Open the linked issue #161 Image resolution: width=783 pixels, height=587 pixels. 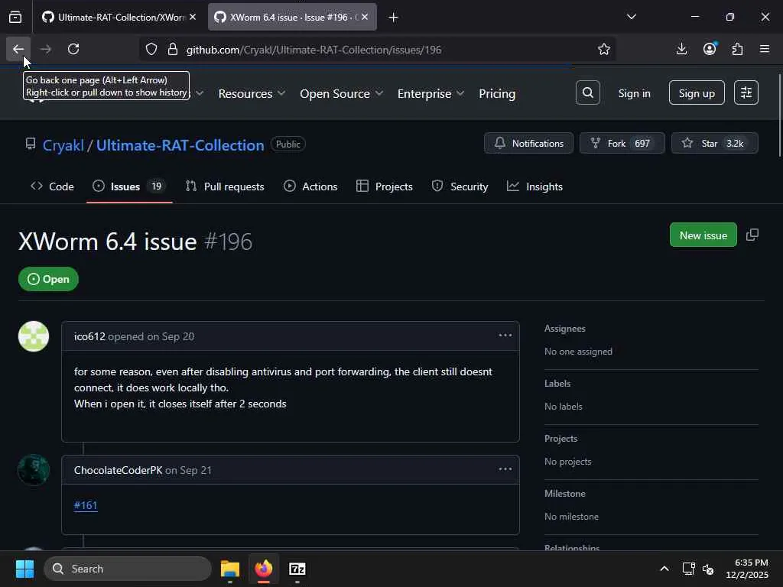pyautogui.click(x=86, y=505)
